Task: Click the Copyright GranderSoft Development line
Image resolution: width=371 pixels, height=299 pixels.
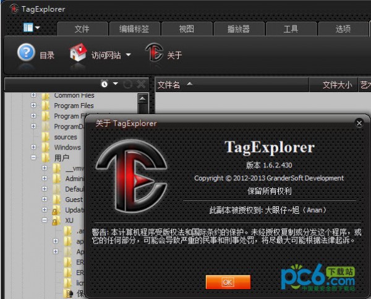Action: pos(269,178)
